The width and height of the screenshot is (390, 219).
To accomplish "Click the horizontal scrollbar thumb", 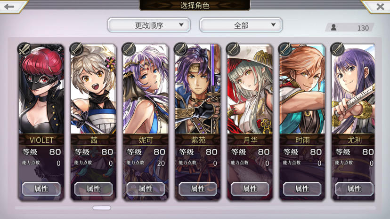I will (x=102, y=208).
